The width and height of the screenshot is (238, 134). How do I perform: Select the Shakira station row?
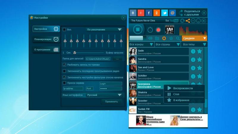(x=159, y=93)
